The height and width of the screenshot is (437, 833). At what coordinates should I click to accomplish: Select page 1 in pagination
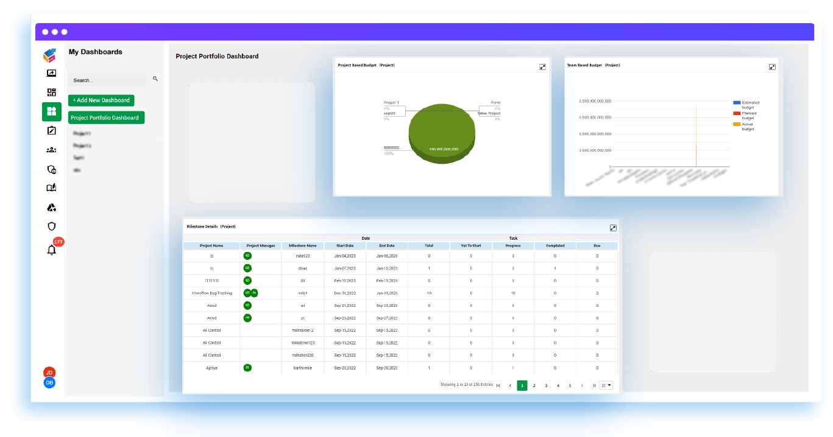tap(522, 385)
